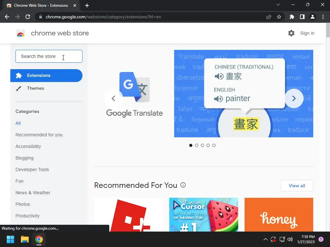
Task: Open the red Roblox-style extension card
Action: tap(129, 215)
